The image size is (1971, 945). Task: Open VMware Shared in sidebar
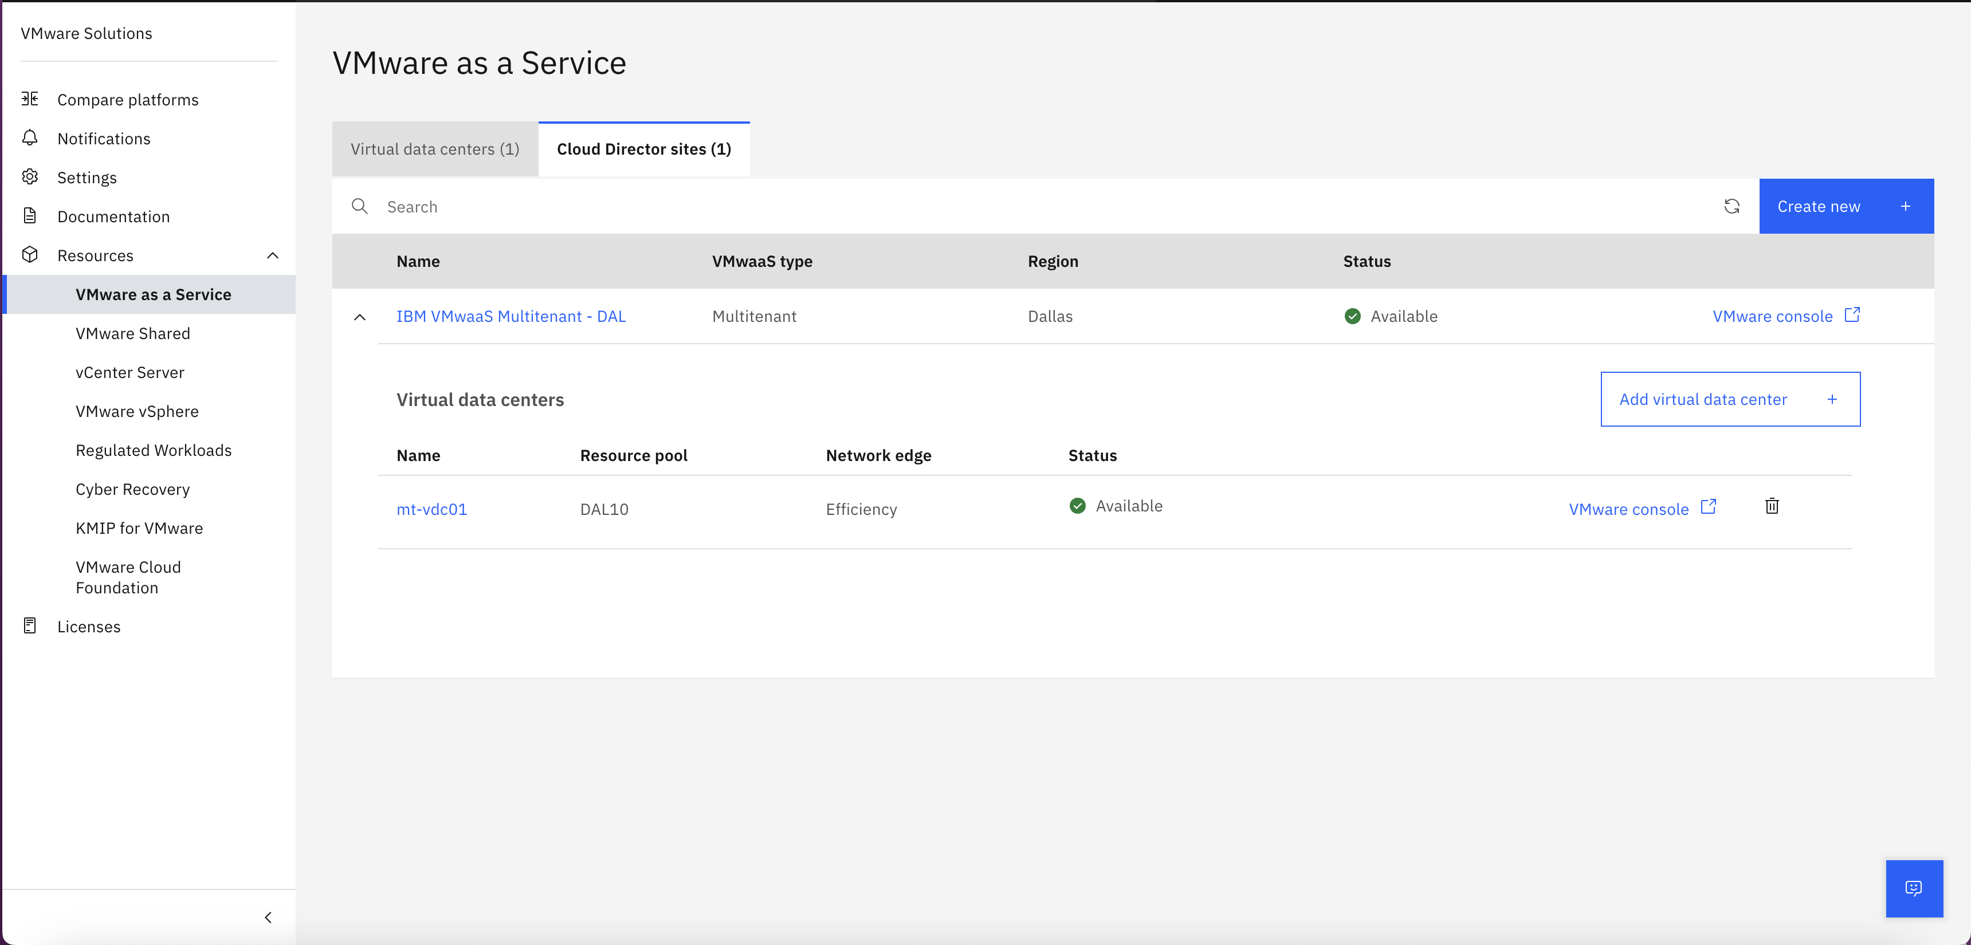[x=133, y=333]
